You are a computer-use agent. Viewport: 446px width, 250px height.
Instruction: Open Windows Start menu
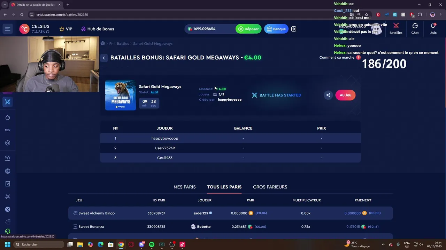pyautogui.click(x=7, y=244)
